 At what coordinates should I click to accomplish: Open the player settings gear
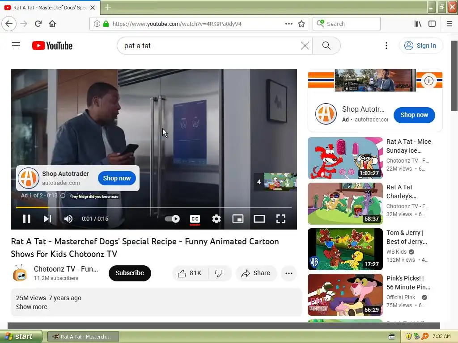[x=216, y=219]
